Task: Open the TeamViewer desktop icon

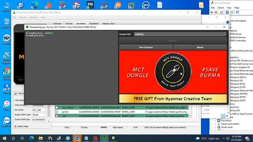Action: click(x=7, y=122)
